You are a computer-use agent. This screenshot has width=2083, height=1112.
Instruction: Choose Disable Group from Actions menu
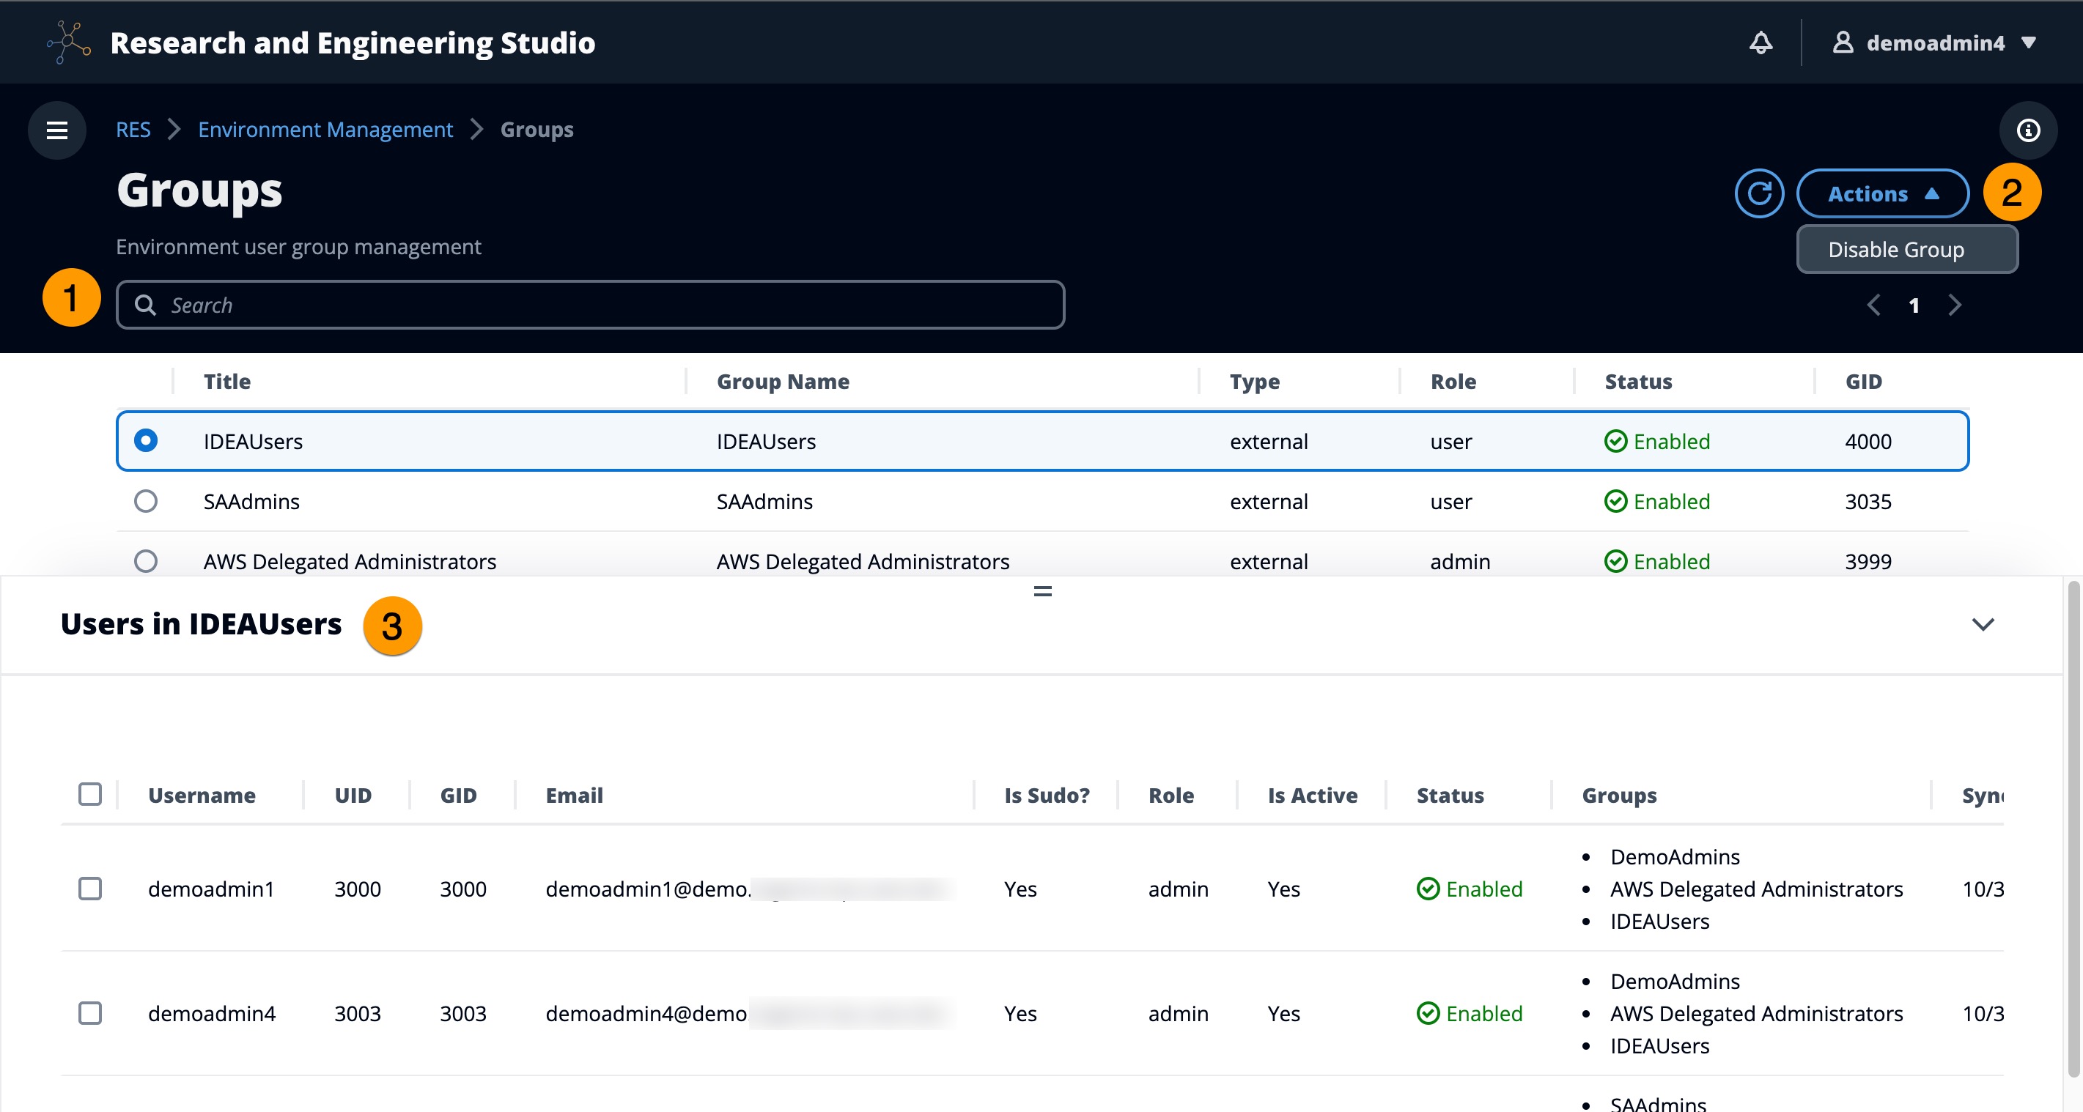point(1895,250)
